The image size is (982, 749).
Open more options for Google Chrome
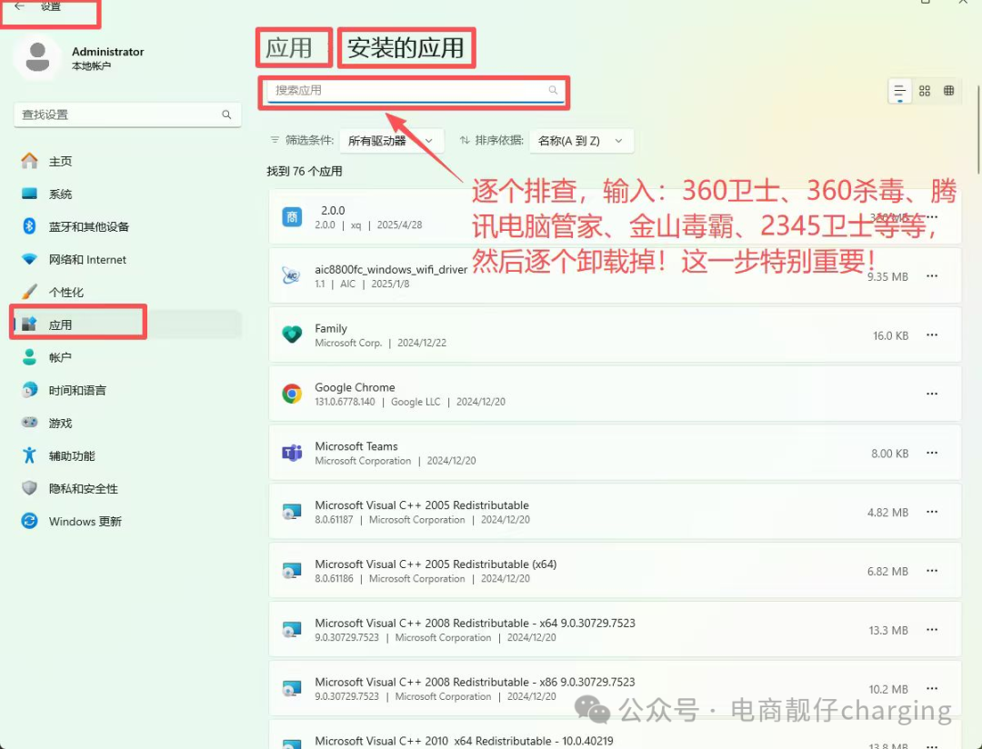[x=932, y=394]
